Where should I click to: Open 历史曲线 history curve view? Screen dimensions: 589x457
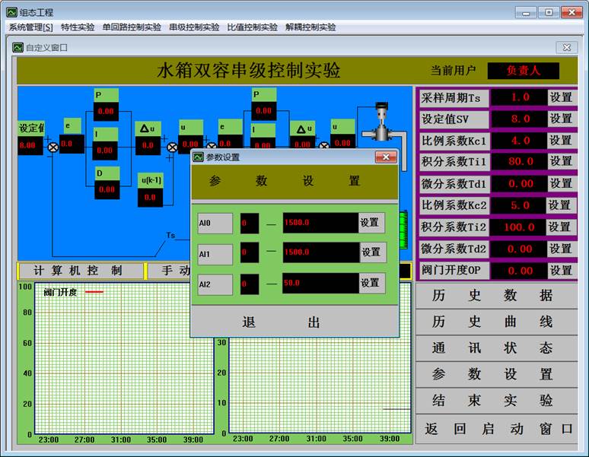pos(497,322)
